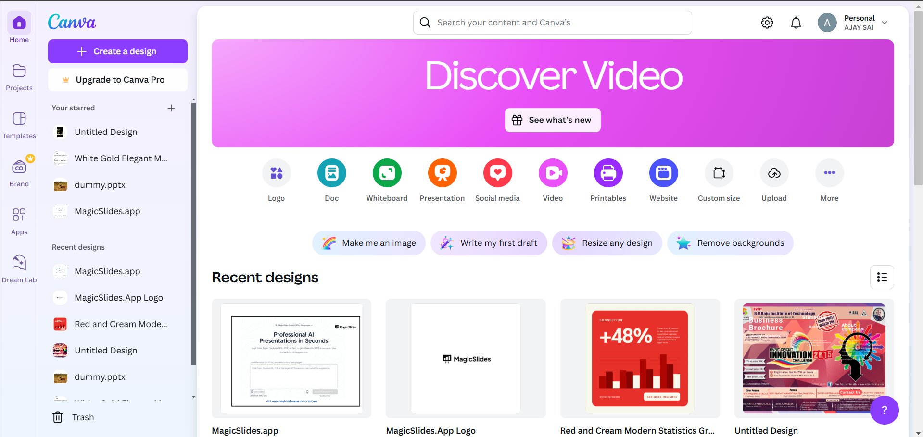923x437 pixels.
Task: Open settings gear icon
Action: 767,23
